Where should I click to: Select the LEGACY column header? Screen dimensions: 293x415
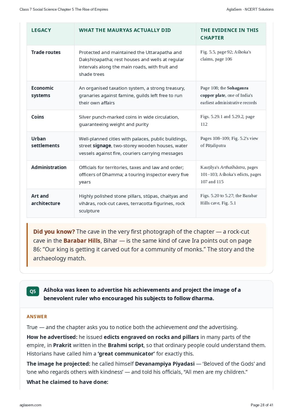(x=41, y=30)
